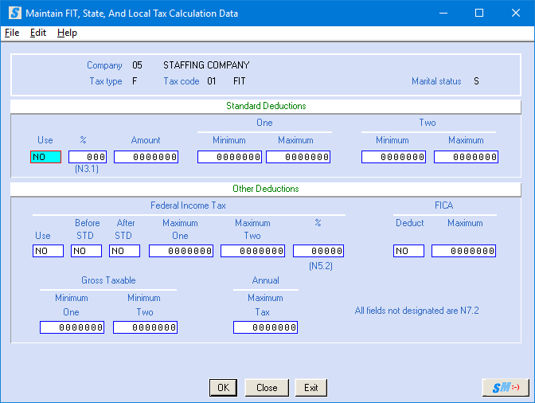
Task: Select the Gross Taxable Minimum One field
Action: pos(72,327)
